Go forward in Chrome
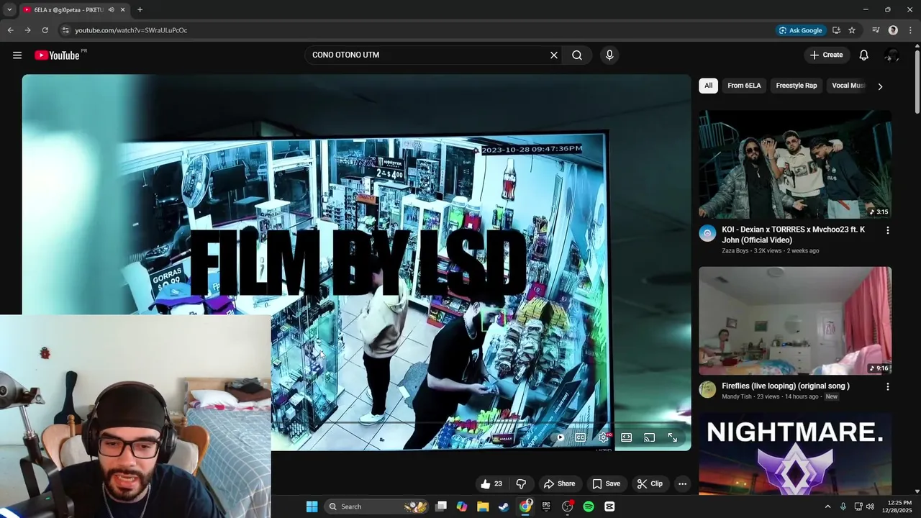Image resolution: width=921 pixels, height=518 pixels. [x=27, y=30]
